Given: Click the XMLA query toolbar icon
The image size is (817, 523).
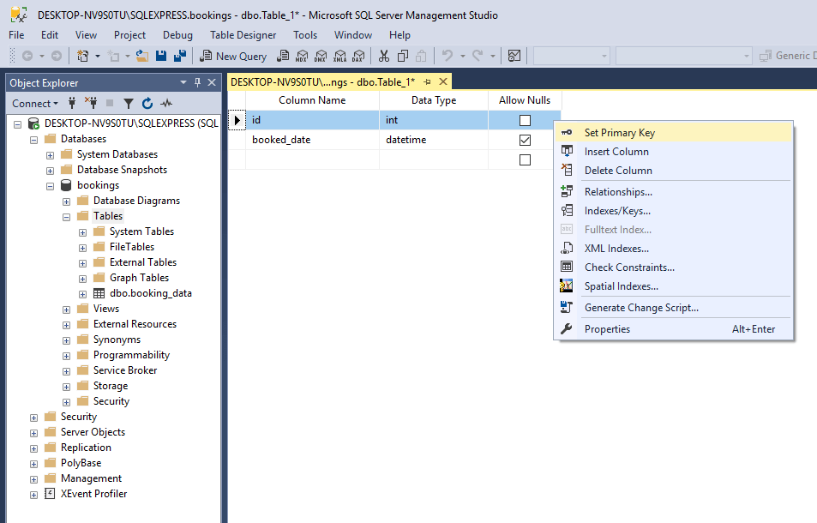Looking at the screenshot, I should [x=339, y=56].
